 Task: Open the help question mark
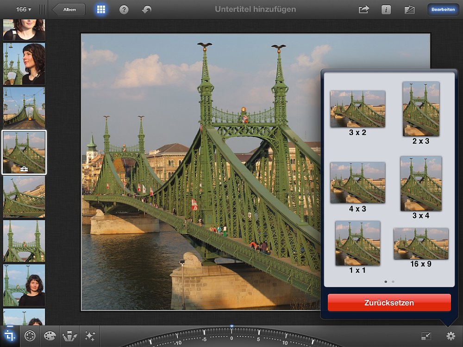coord(124,10)
